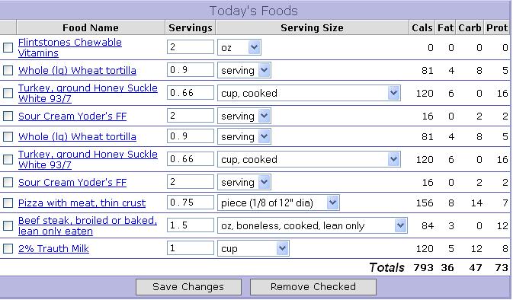513x300 pixels.
Task: Click the Cals column header
Action: pyautogui.click(x=422, y=27)
